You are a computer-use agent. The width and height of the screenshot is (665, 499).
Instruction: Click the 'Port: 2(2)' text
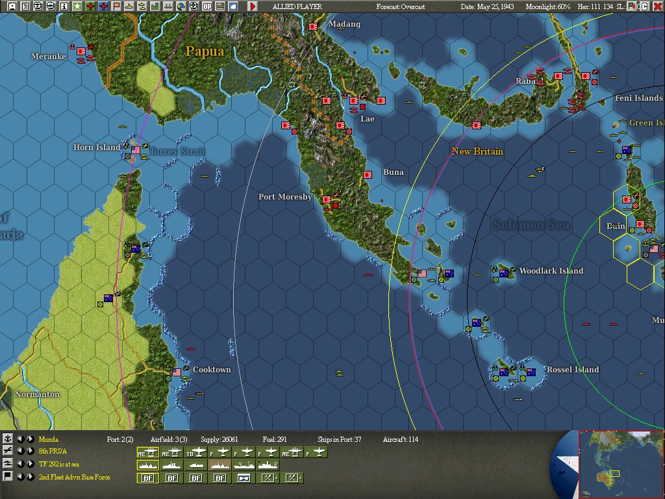point(120,439)
